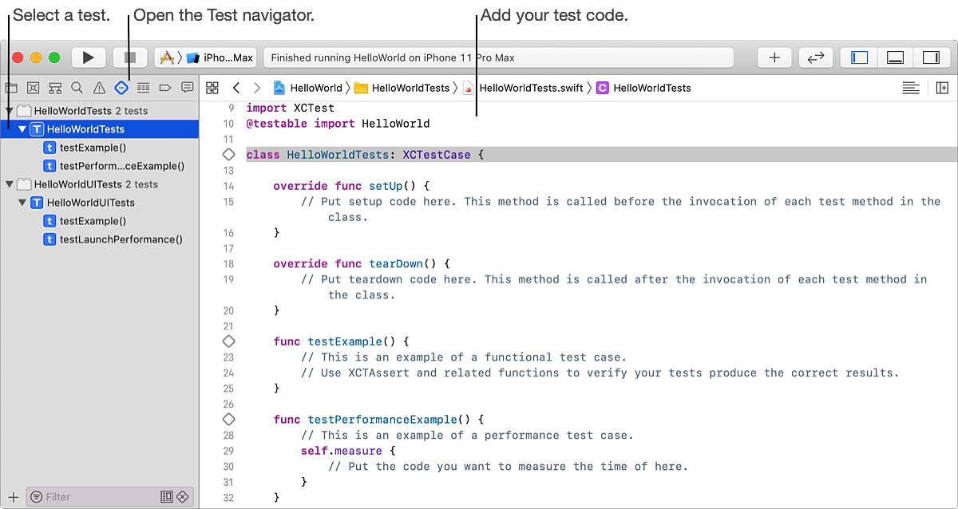
Task: Choose the iPho...Max run destination
Action: coord(220,57)
